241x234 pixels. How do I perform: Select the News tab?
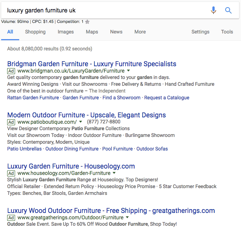click(x=116, y=32)
